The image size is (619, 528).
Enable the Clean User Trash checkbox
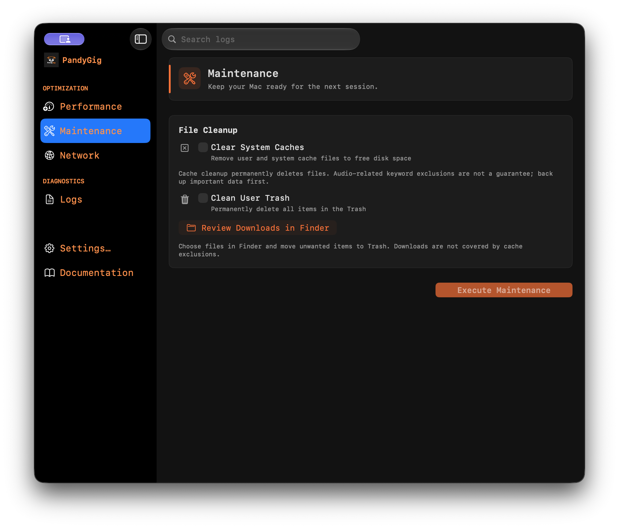click(203, 198)
